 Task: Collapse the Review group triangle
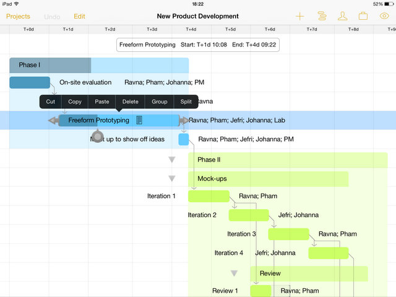(234, 273)
